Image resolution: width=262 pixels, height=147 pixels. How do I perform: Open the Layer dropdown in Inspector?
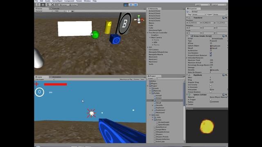click(220, 15)
